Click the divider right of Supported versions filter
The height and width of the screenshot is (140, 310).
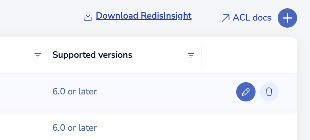pyautogui.click(x=201, y=55)
